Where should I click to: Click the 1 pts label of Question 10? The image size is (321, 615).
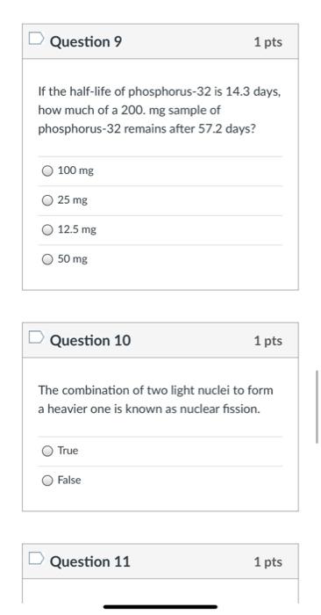pyautogui.click(x=267, y=341)
